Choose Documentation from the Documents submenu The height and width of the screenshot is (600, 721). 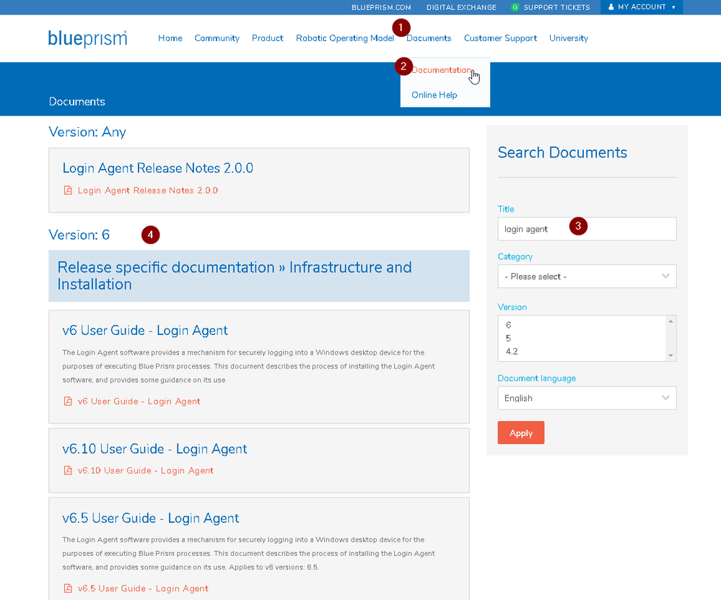coord(442,70)
